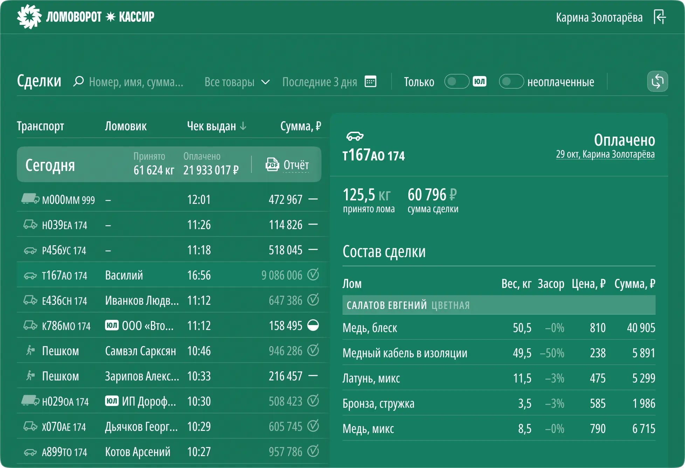Click the refresh sync icon button

pyautogui.click(x=657, y=82)
